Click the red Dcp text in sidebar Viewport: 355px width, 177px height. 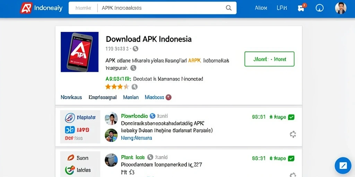coord(69,138)
